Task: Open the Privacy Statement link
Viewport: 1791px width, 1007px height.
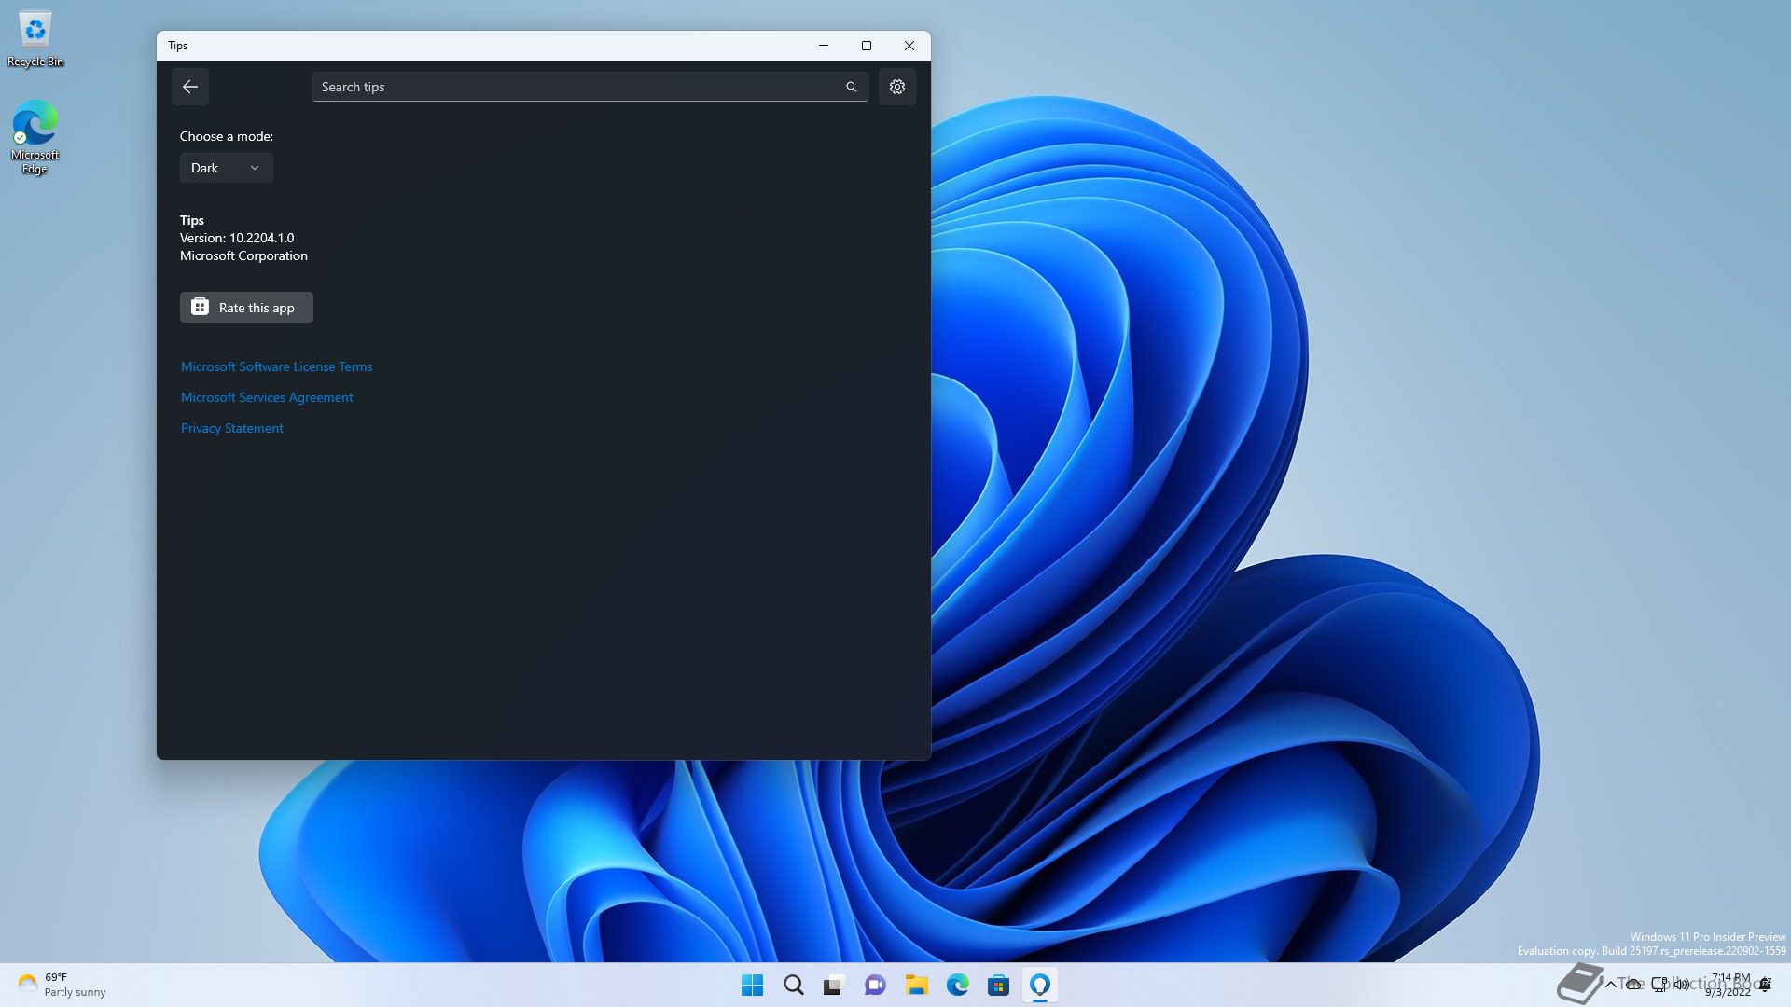Action: coord(232,428)
